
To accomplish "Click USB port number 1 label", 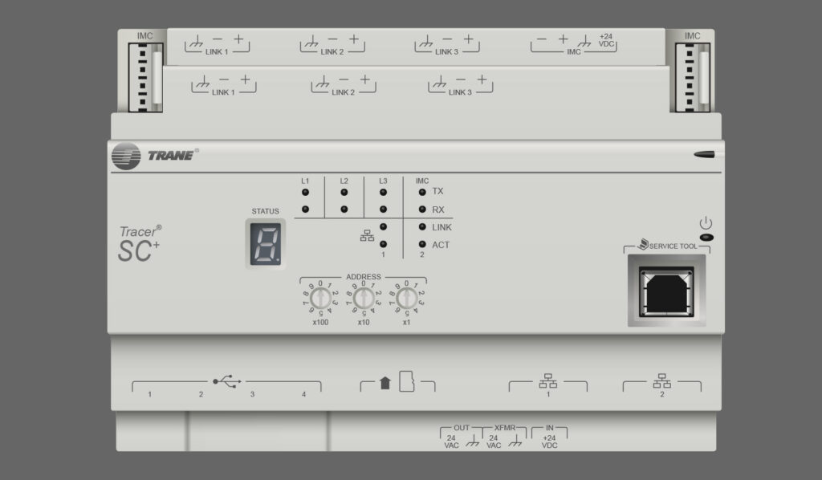I will point(150,394).
